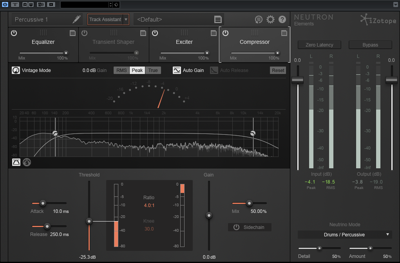The image size is (400, 263).
Task: Toggle the detection filter view icon
Action: tap(16, 162)
